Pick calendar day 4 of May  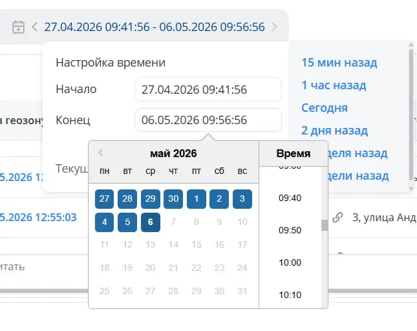(104, 222)
